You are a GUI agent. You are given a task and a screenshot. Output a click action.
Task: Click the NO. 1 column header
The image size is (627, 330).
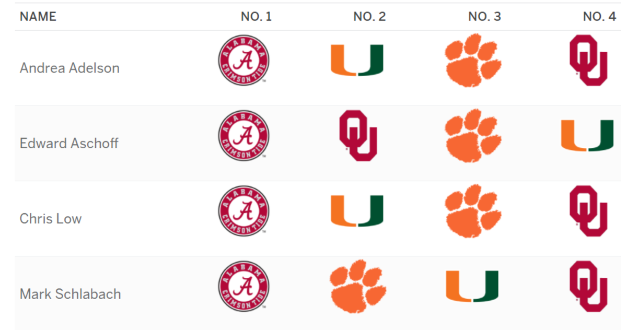tap(256, 17)
